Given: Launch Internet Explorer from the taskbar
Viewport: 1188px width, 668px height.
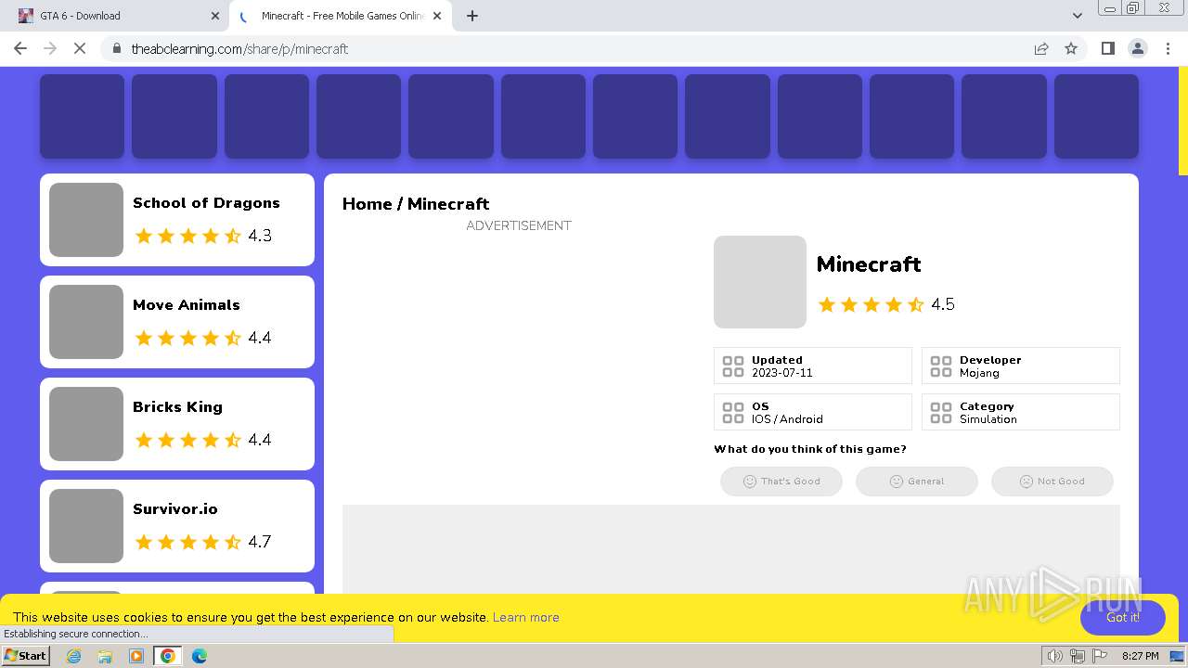Looking at the screenshot, I should click(74, 656).
